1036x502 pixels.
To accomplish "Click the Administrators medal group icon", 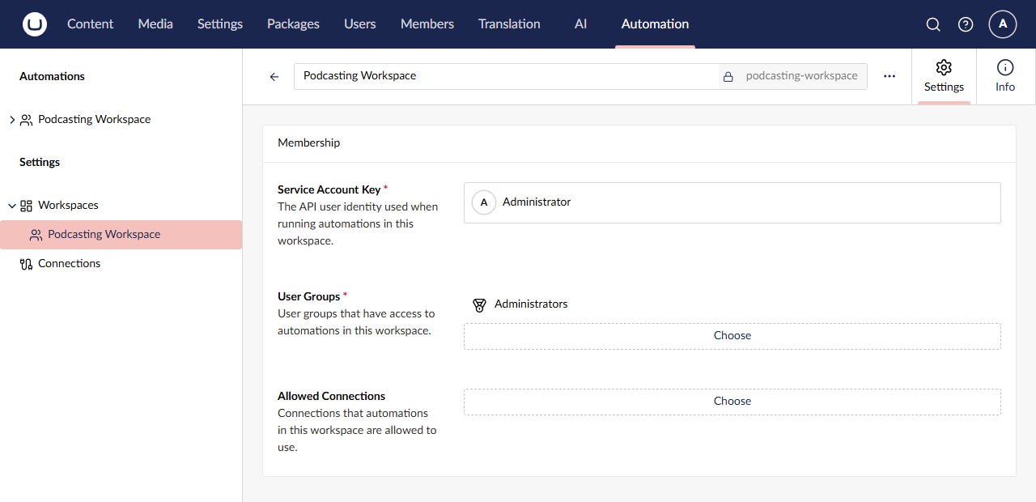I will point(479,304).
